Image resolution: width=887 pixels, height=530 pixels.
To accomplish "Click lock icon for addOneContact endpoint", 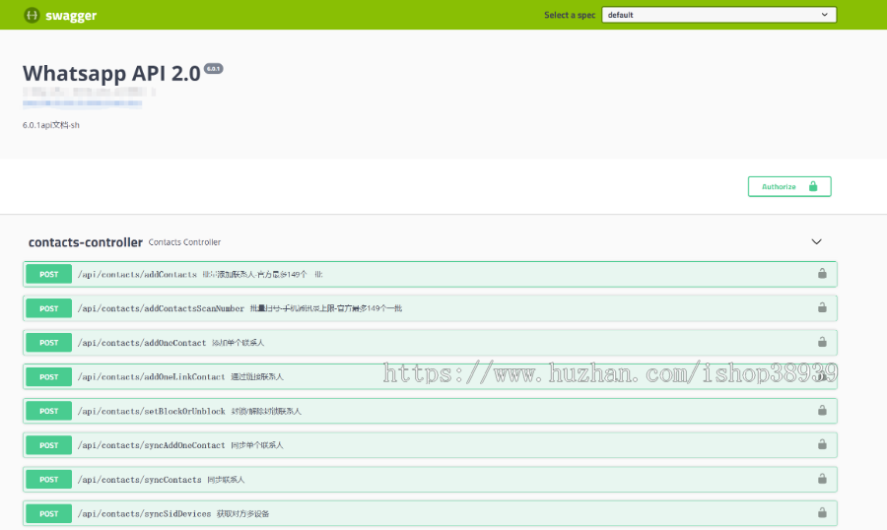I will [x=822, y=342].
